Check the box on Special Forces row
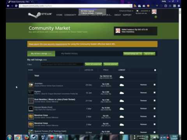The height and width of the screenshot is (140, 187). tap(155, 132)
